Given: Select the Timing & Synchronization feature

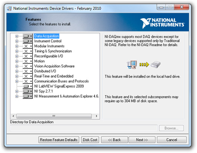Looking at the screenshot, I should pyautogui.click(x=53, y=51).
